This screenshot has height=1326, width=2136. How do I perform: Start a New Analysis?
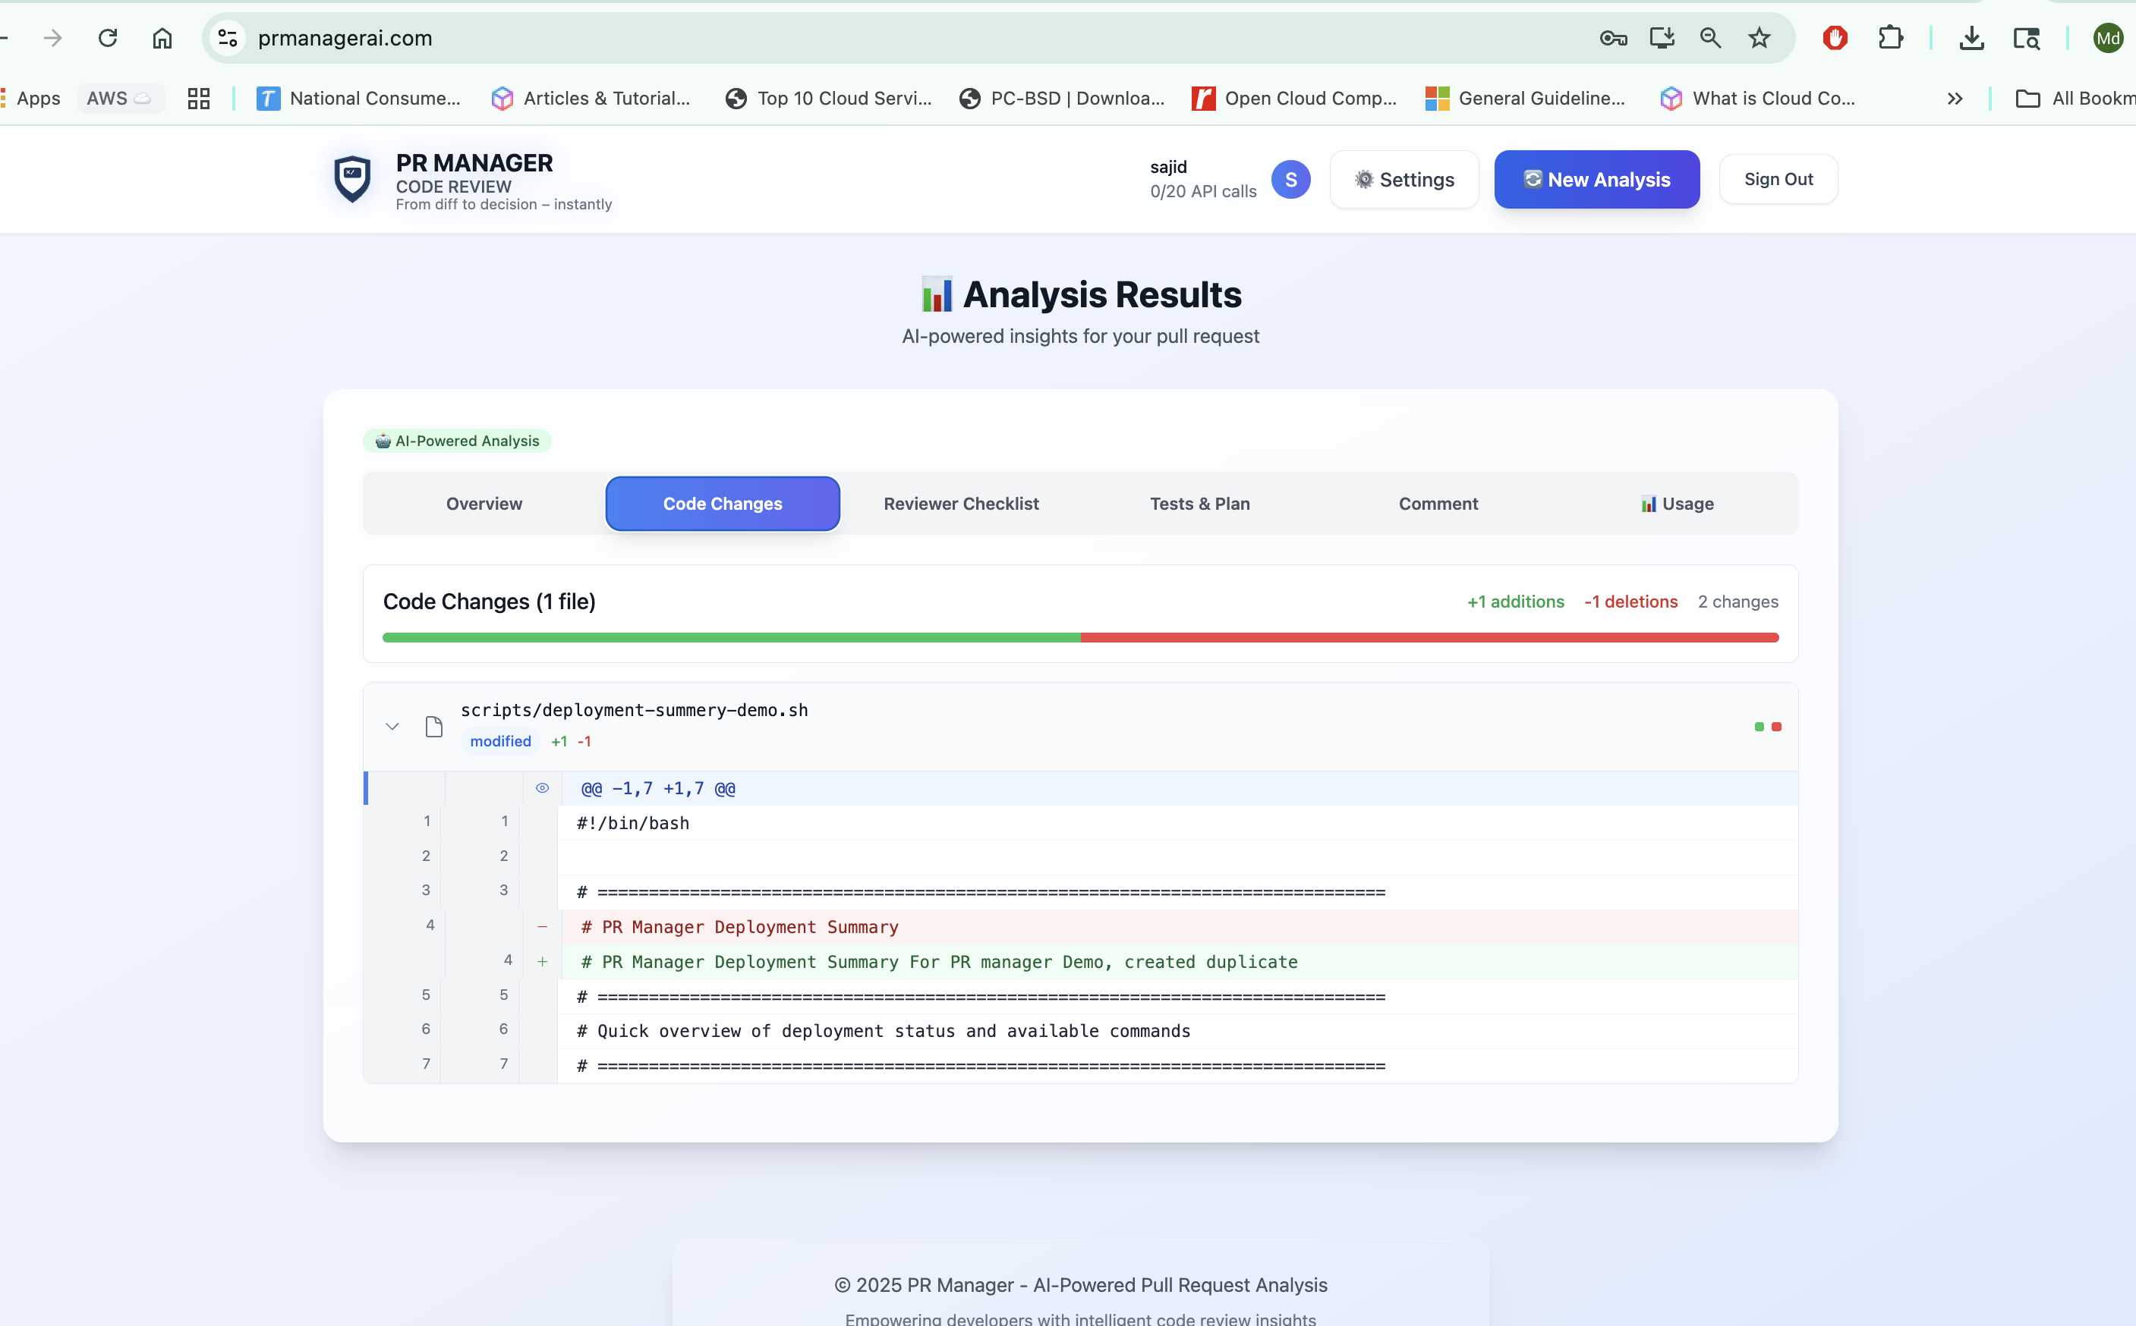tap(1596, 179)
